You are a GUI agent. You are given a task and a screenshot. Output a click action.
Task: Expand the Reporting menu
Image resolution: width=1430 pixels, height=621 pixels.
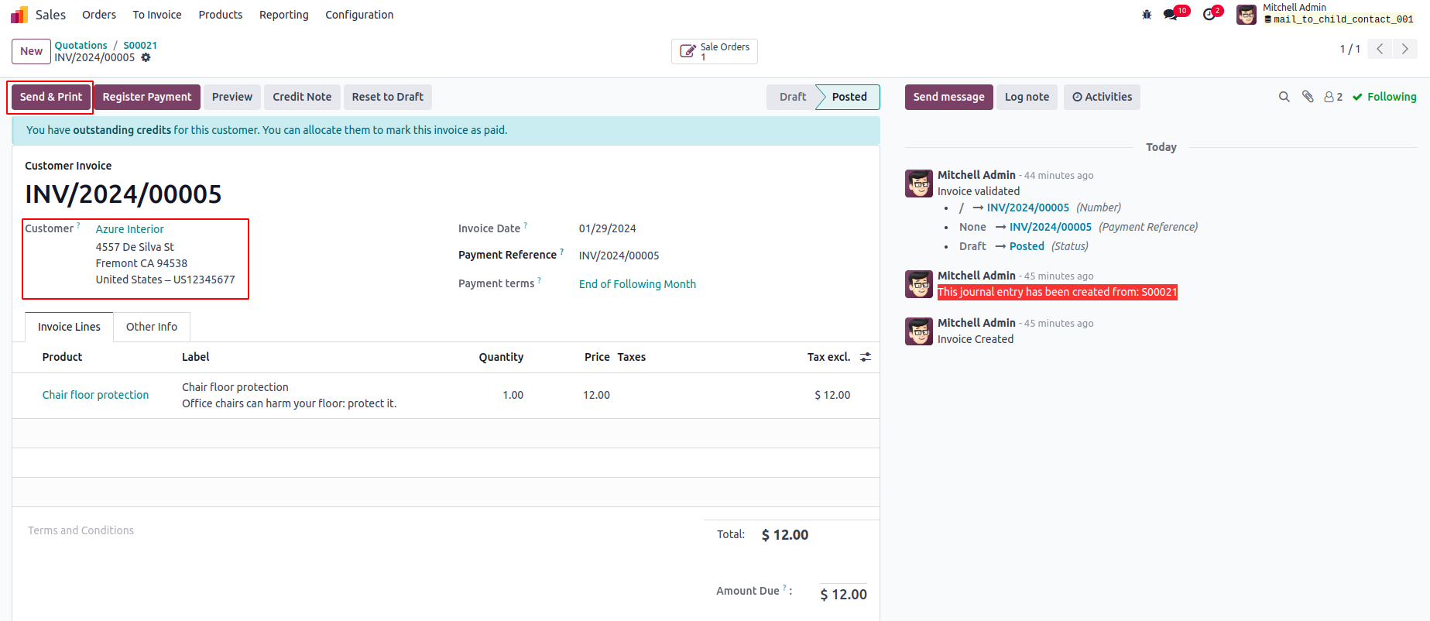tap(283, 15)
